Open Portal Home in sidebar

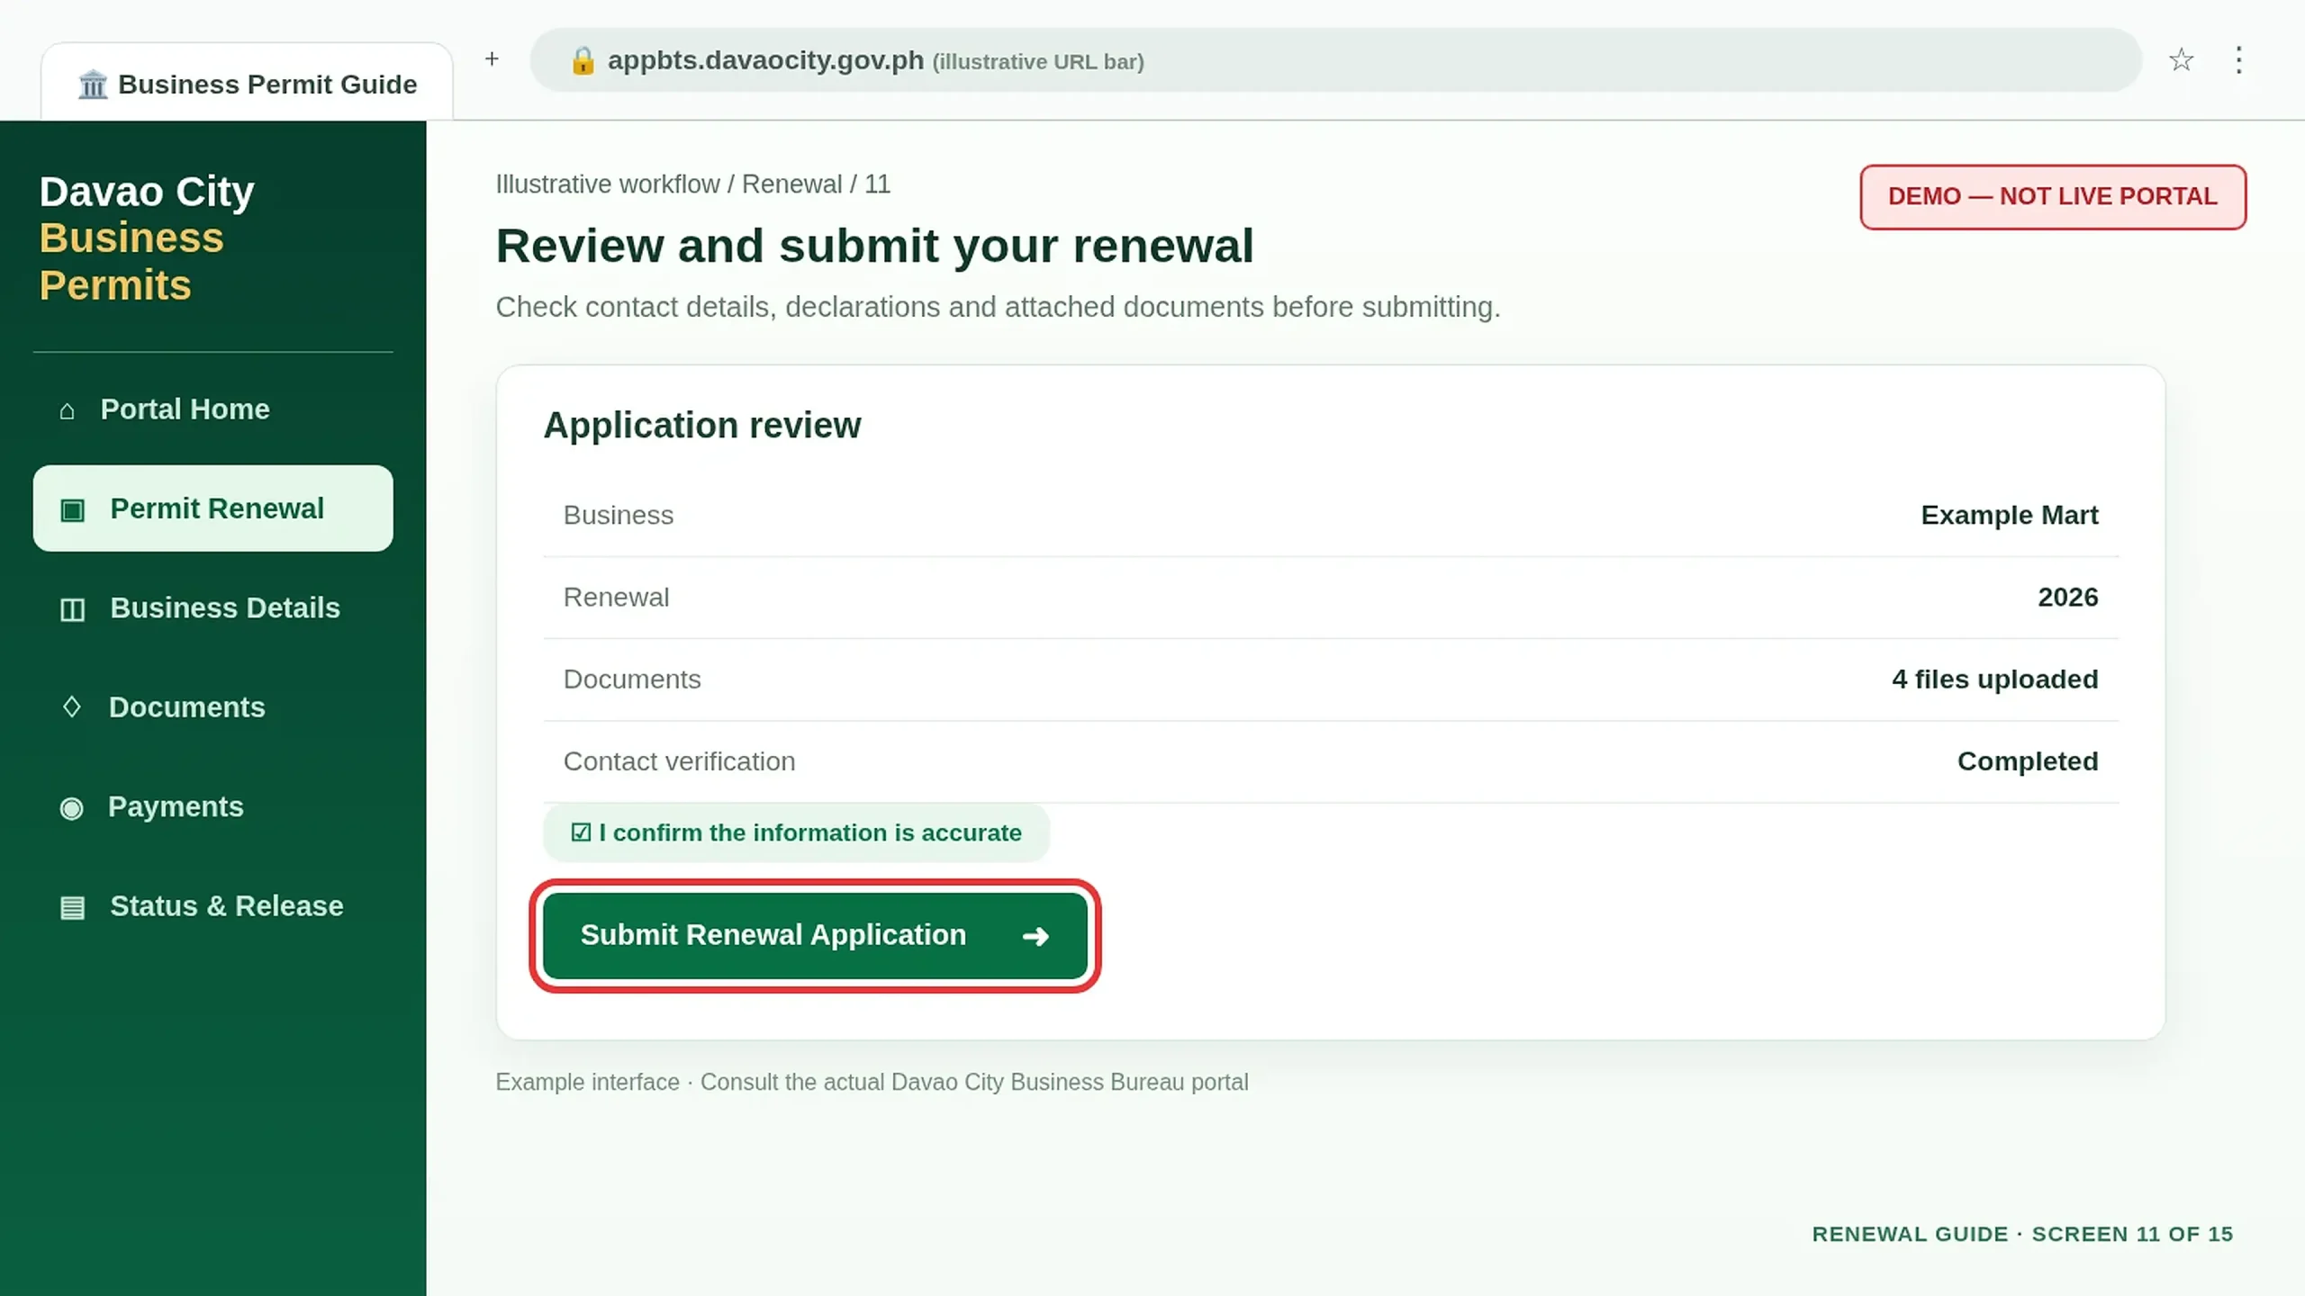click(213, 409)
